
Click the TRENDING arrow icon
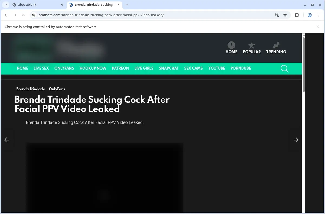point(276,45)
